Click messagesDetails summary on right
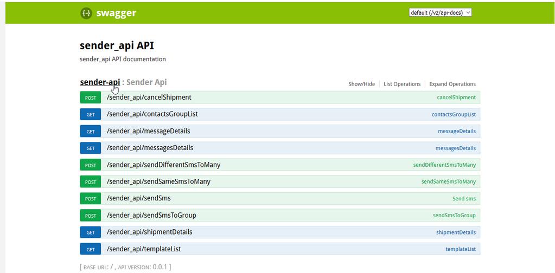This screenshot has height=273, width=555. pyautogui.click(x=456, y=148)
